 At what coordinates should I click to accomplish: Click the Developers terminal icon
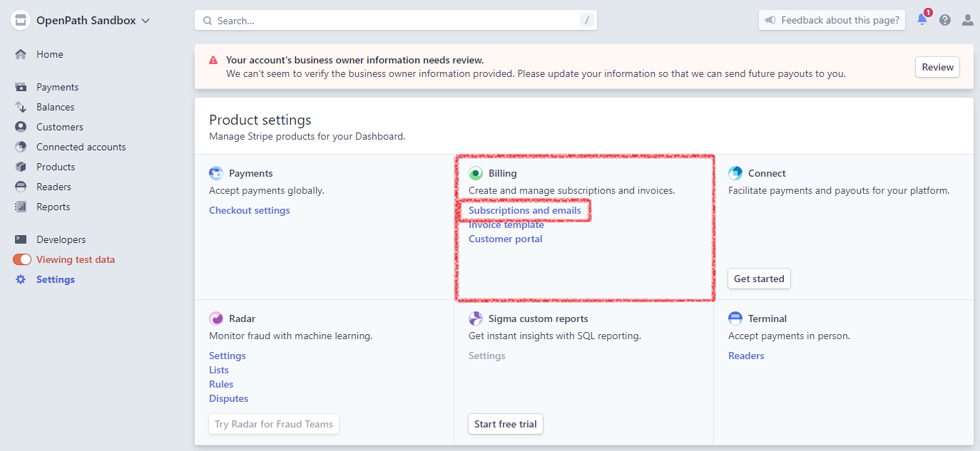pyautogui.click(x=21, y=239)
